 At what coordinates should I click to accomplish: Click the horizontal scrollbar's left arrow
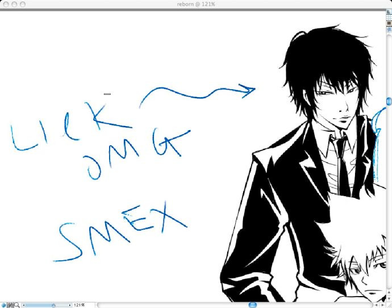point(376,305)
